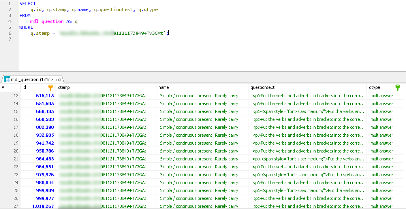Select the questiontext span cell in row 21
The width and height of the screenshot is (406, 209).
[307, 159]
